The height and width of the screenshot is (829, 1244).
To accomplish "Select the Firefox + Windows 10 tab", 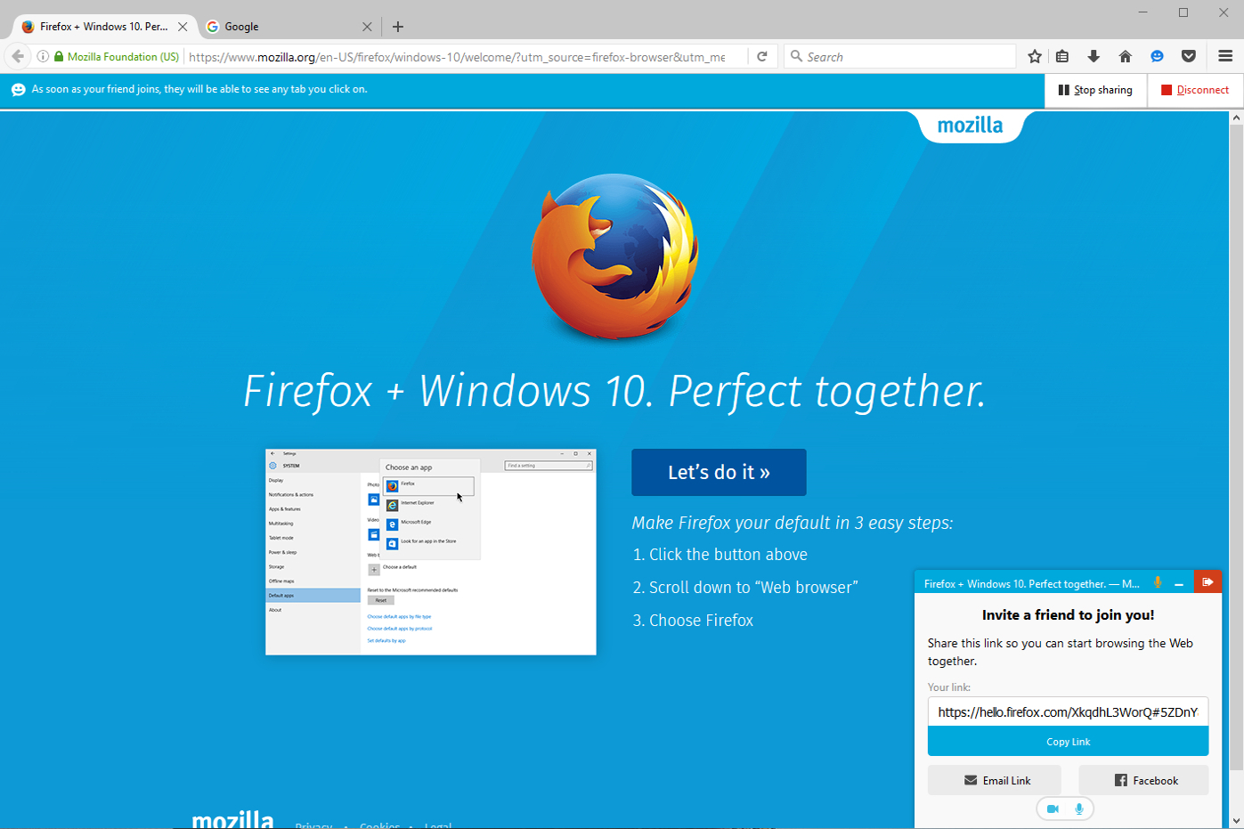I will (104, 27).
